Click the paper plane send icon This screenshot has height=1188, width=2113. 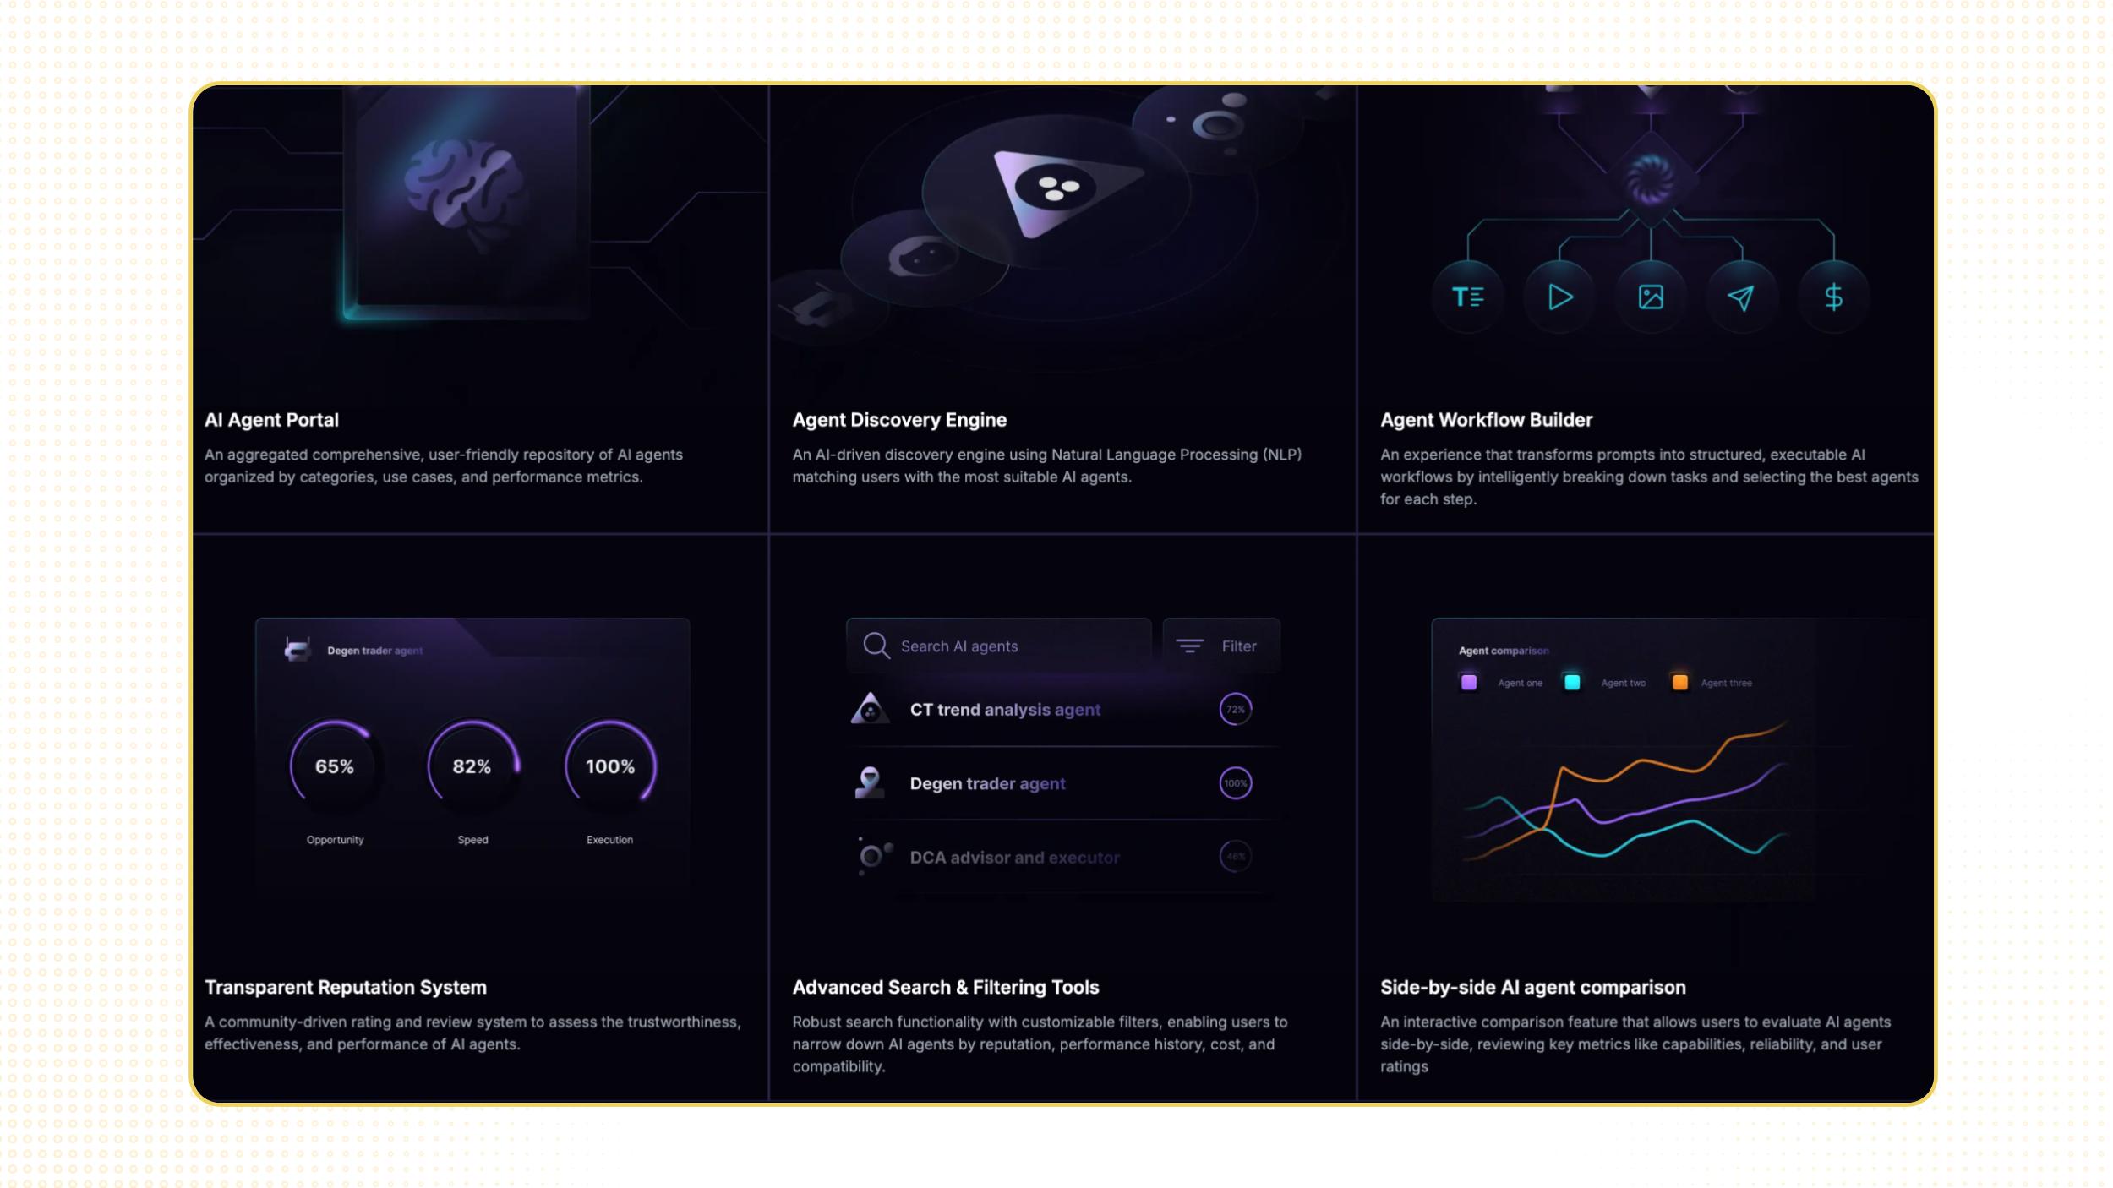click(x=1741, y=297)
